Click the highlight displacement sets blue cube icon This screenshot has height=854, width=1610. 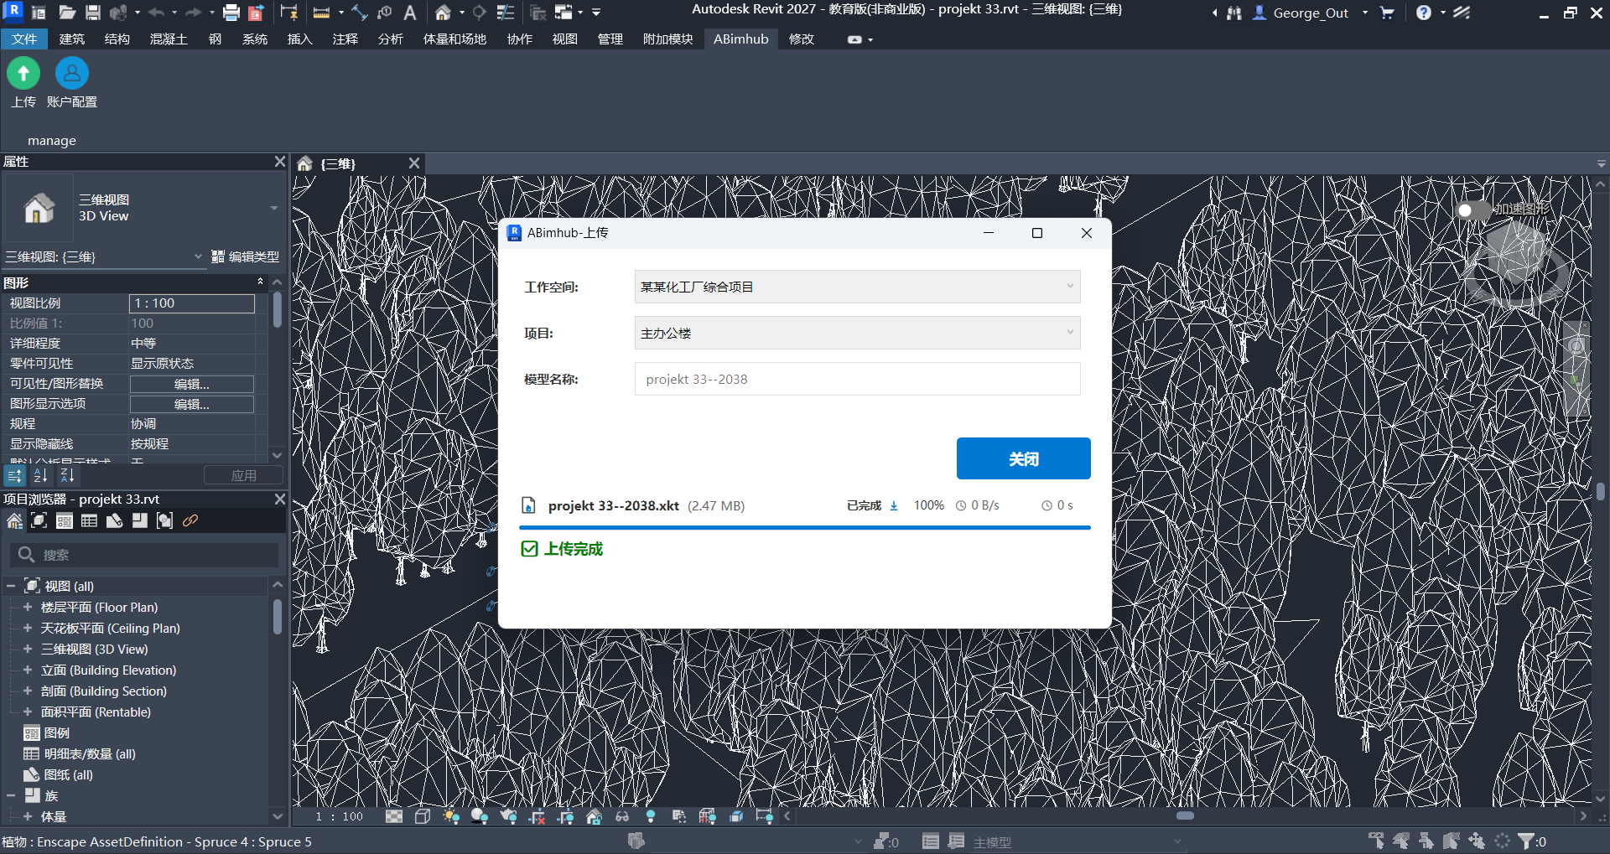[736, 816]
